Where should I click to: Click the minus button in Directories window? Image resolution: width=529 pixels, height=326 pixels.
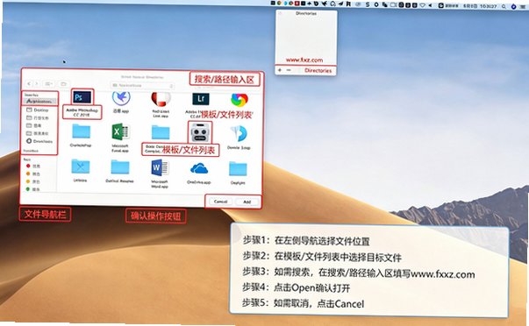289,70
